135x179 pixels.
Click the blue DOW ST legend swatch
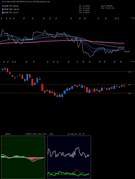(3, 6)
